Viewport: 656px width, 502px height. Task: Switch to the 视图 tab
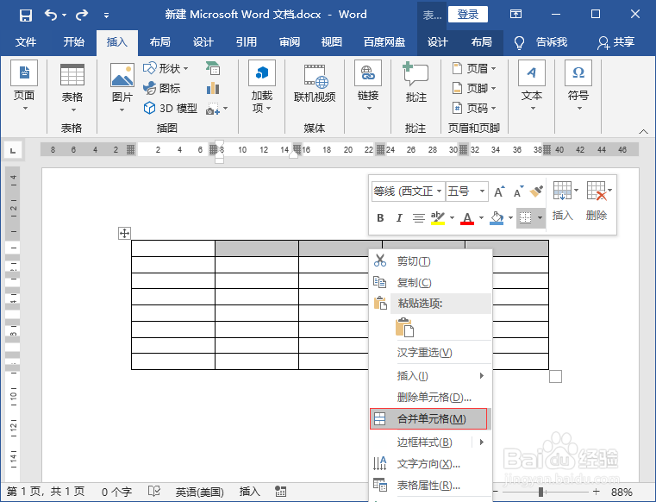click(332, 42)
